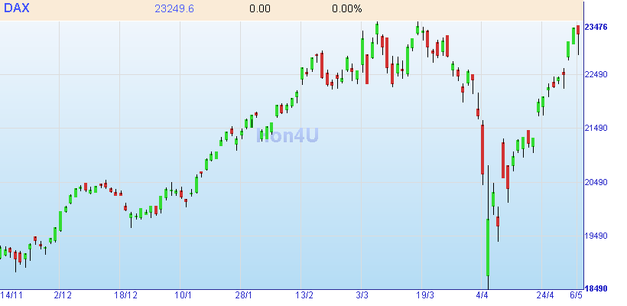Click the 28/1 date label

[x=243, y=295]
